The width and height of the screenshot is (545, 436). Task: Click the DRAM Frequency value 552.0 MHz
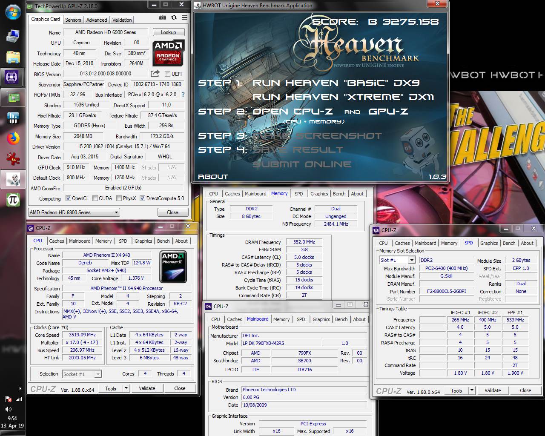click(304, 242)
